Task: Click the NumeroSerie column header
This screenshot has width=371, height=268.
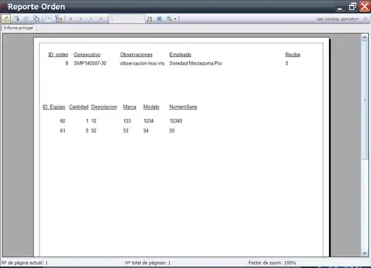Action: click(183, 107)
